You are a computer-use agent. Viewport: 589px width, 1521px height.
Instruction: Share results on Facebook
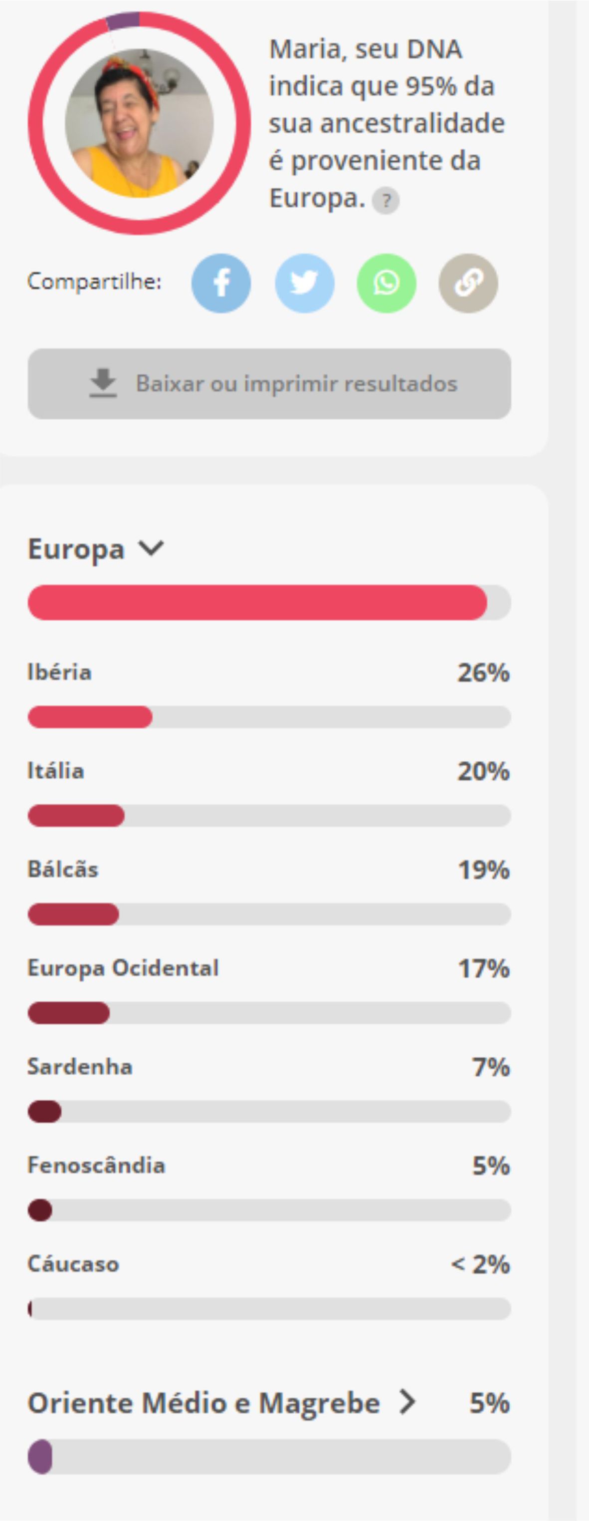[x=221, y=284]
